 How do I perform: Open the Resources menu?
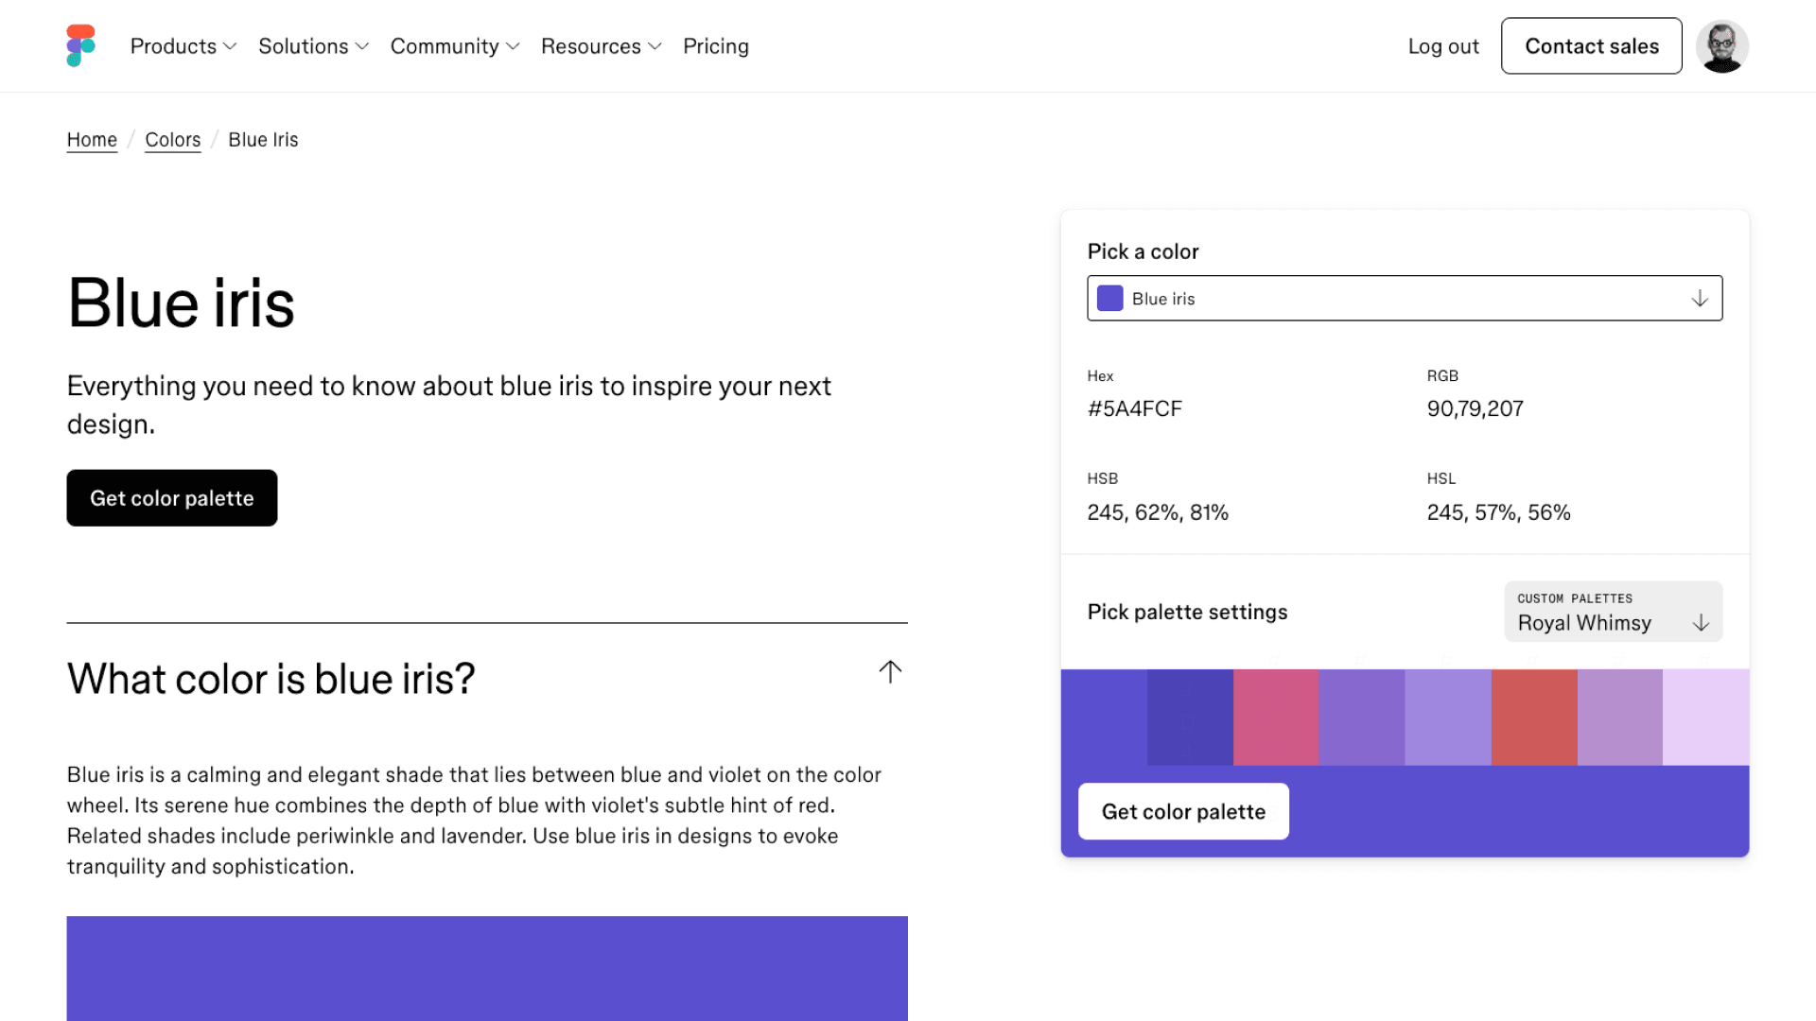(x=601, y=46)
